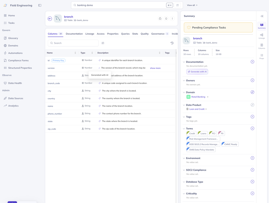Click the bank_demo folder in header
The image size is (269, 203).
(x=81, y=20)
